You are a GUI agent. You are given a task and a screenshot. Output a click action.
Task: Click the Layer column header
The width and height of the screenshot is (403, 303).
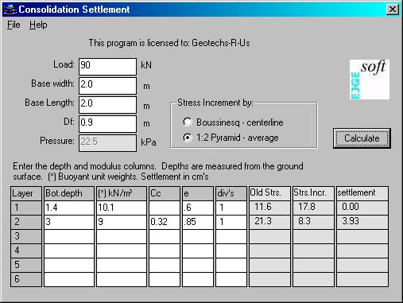[x=26, y=193]
